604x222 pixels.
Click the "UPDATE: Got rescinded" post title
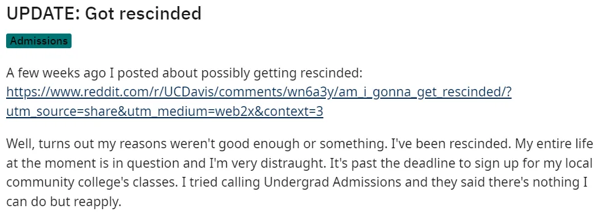[x=104, y=14]
